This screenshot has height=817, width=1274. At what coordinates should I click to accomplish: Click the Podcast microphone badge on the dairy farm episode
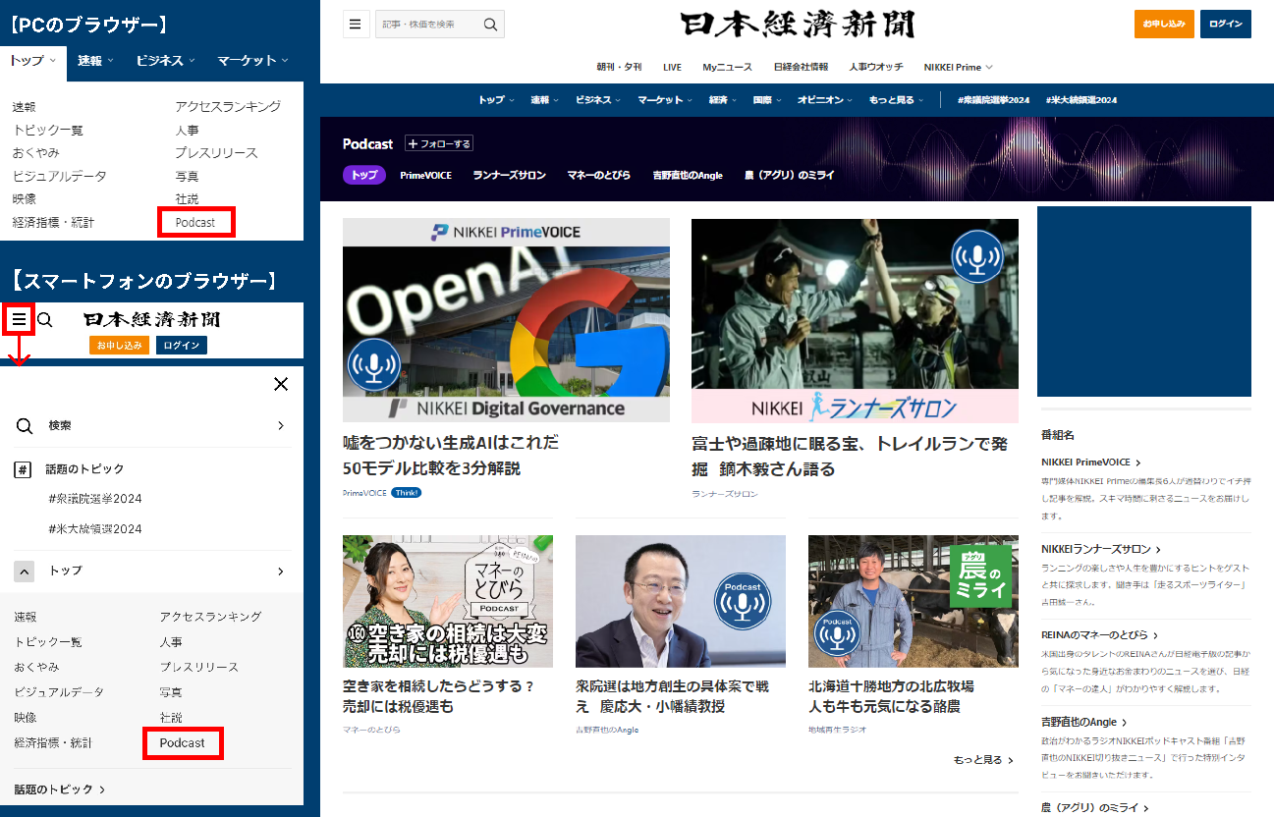(837, 633)
